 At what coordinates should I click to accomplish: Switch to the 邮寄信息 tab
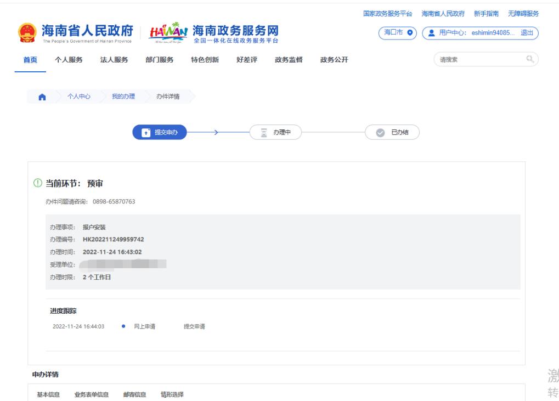(x=134, y=394)
